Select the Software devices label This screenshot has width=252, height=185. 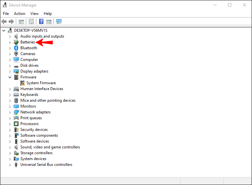point(35,141)
